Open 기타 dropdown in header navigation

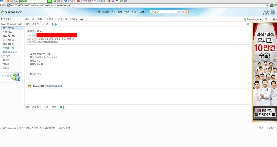134,12
